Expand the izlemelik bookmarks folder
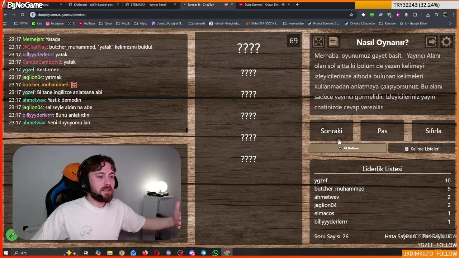459x258 pixels. click(197, 24)
